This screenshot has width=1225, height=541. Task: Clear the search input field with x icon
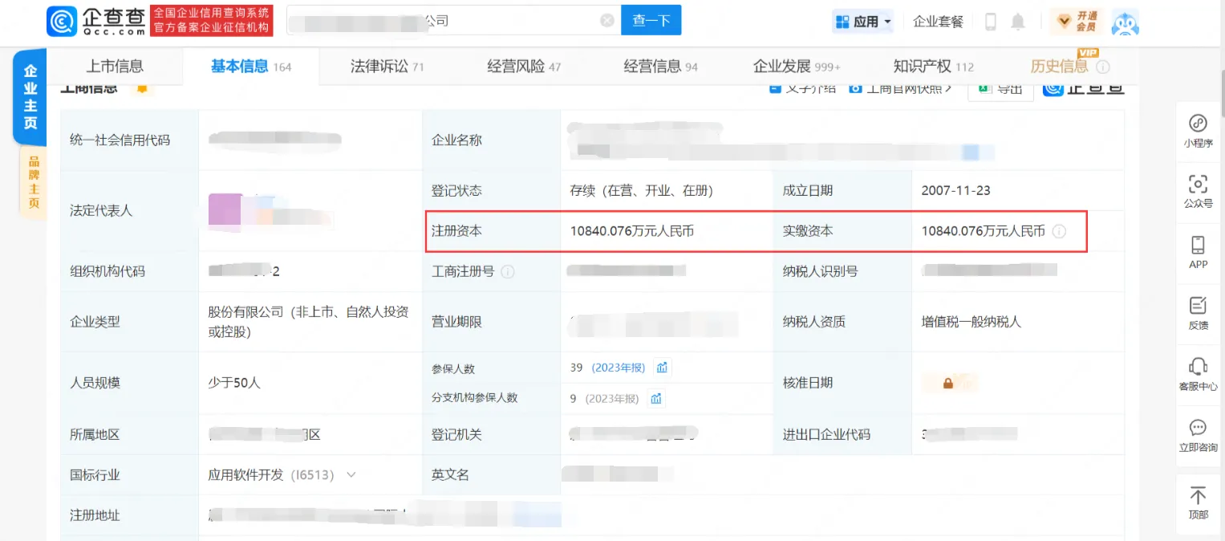(606, 19)
